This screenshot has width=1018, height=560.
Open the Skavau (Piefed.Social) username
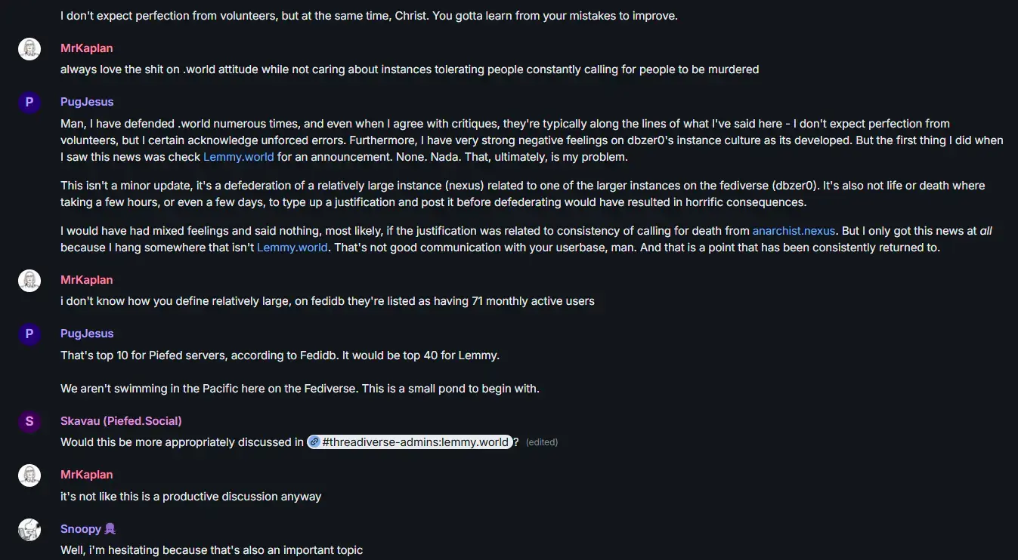click(x=121, y=421)
